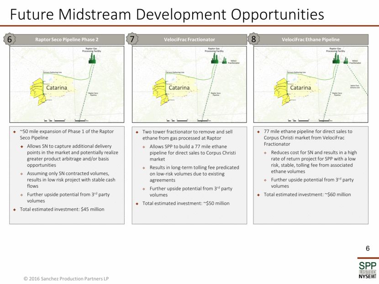Click the Catarina label in the first map
The width and height of the screenshot is (379, 284).
tap(56, 87)
